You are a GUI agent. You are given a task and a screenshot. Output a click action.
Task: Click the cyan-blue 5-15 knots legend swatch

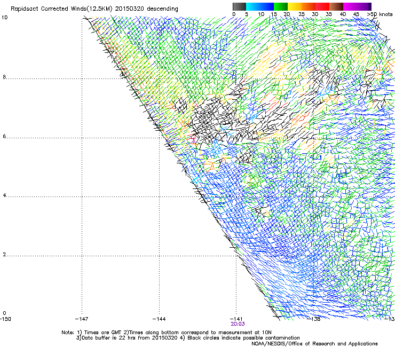coord(260,6)
